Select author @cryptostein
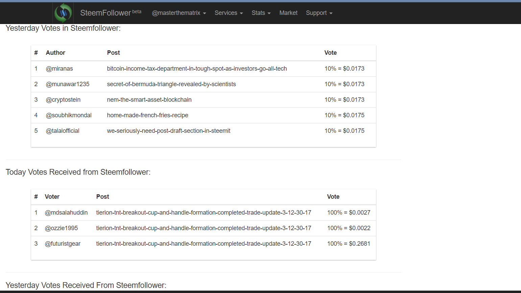Image resolution: width=521 pixels, height=293 pixels. 63,100
